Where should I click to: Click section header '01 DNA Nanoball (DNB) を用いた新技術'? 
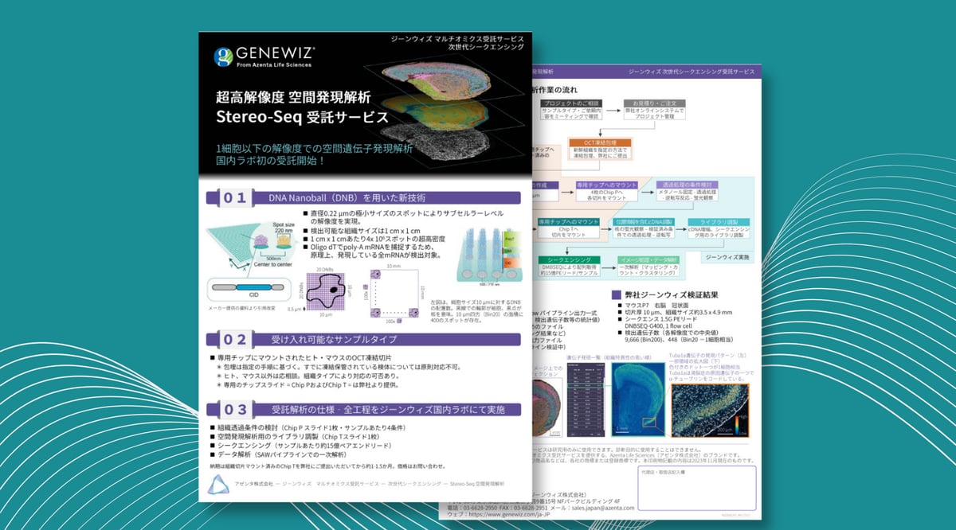pos(363,197)
